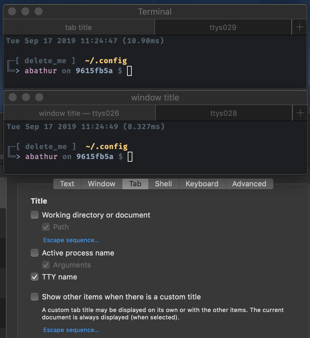310x338 pixels.
Task: Enable the Active process name checkbox
Action: pyautogui.click(x=35, y=253)
